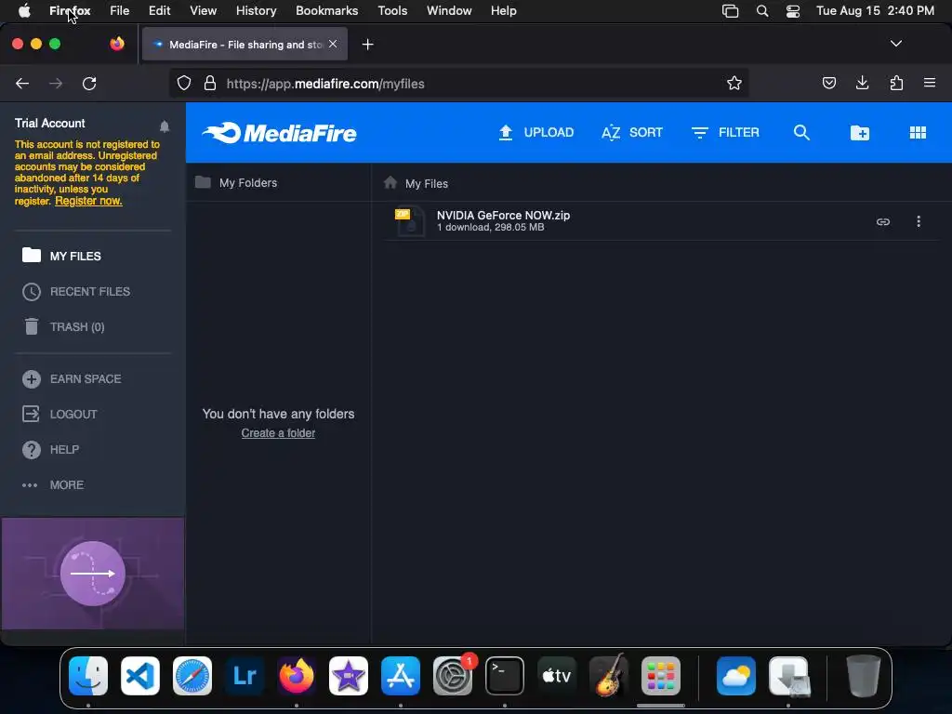
Task: Open Terminal from the Dock
Action: click(x=505, y=676)
